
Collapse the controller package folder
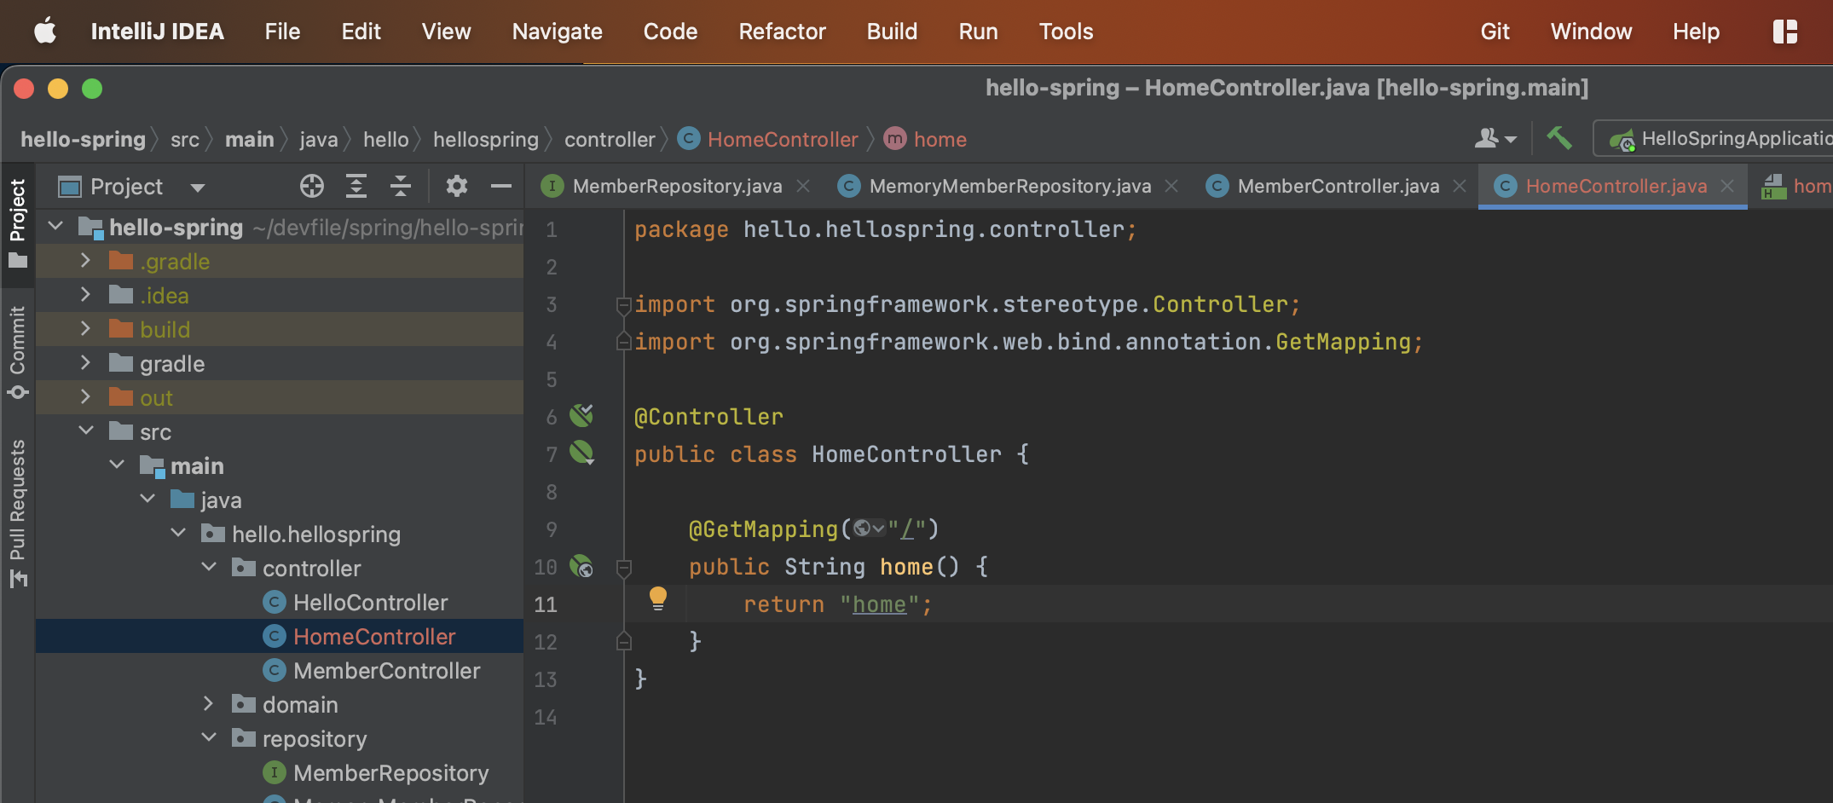click(209, 568)
